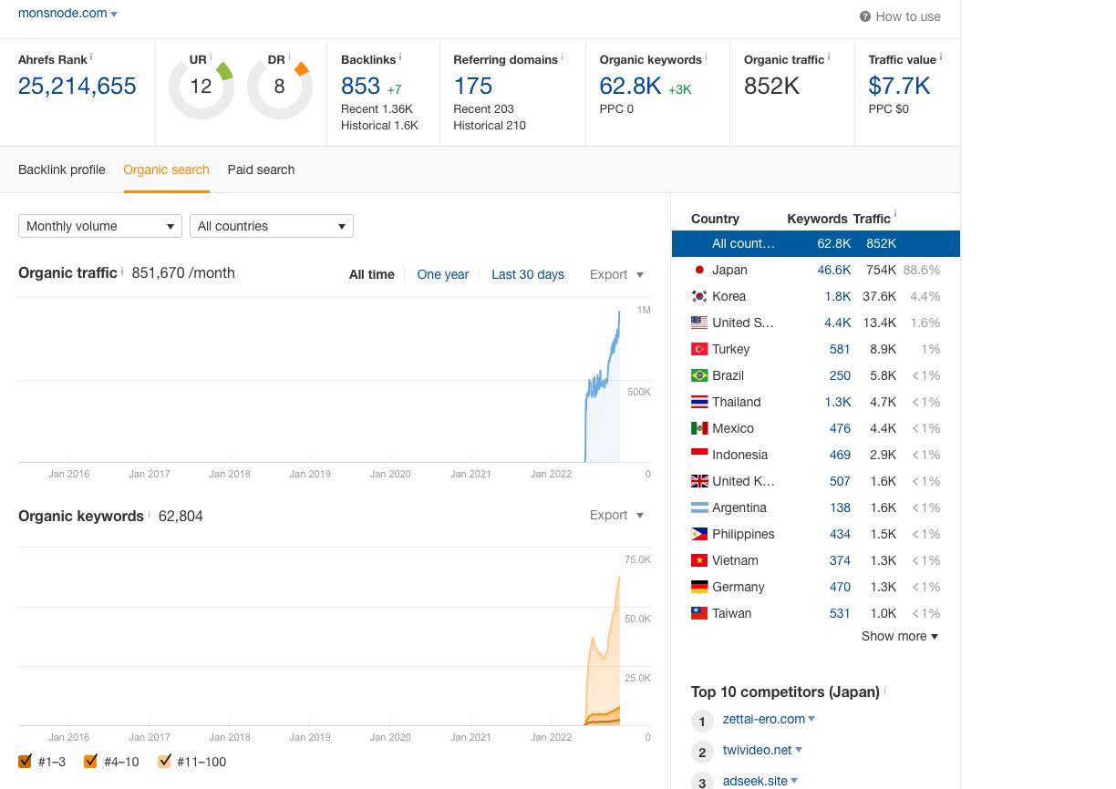This screenshot has height=789, width=1116.
Task: Select the Last 30 days range
Action: pos(528,274)
